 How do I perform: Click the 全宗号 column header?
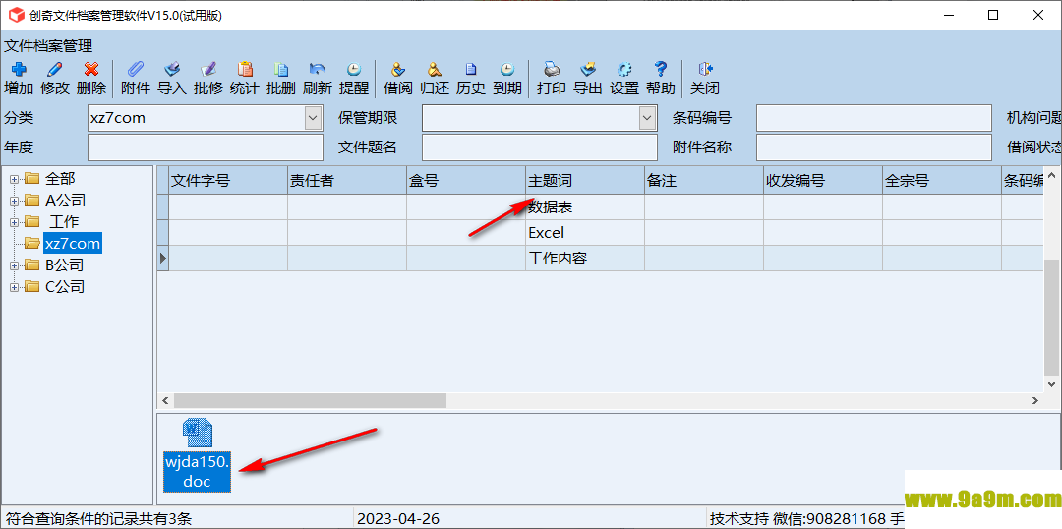coord(942,181)
